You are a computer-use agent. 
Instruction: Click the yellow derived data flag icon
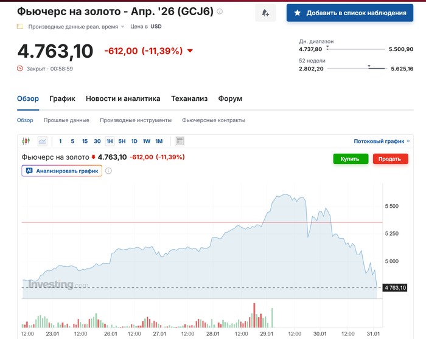(x=20, y=27)
